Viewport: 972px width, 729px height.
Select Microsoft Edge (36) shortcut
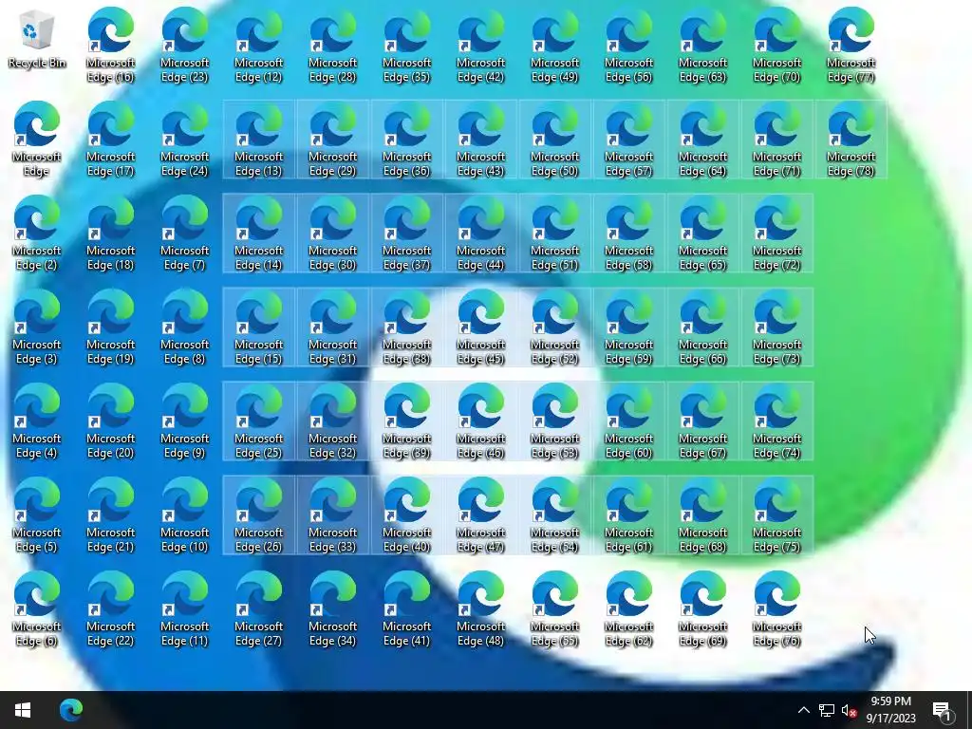pyautogui.click(x=406, y=140)
